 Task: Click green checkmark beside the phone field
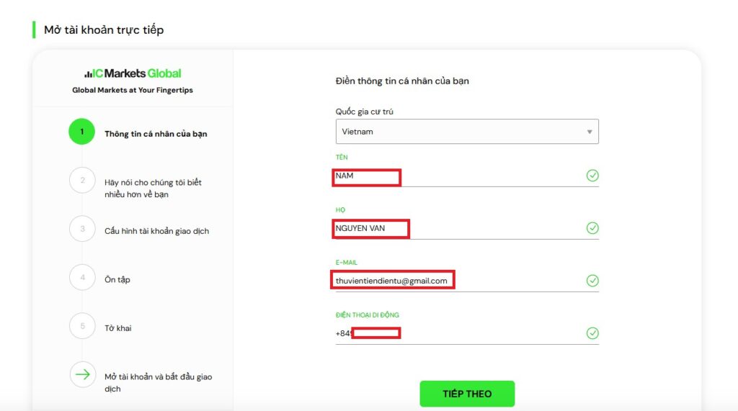click(x=592, y=333)
